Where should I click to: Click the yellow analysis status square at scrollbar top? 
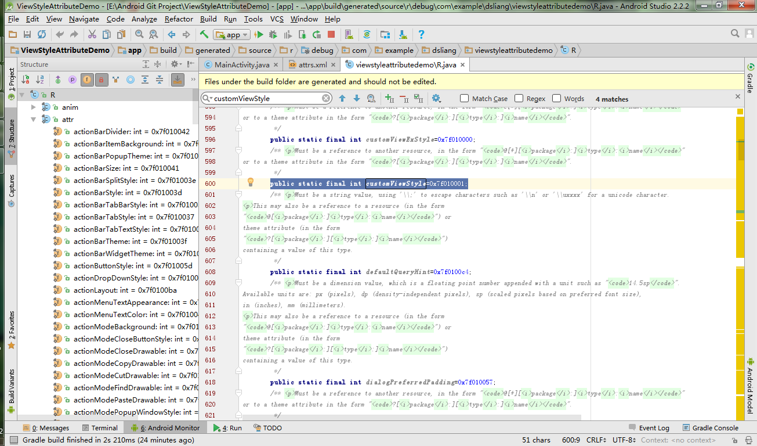tap(740, 111)
